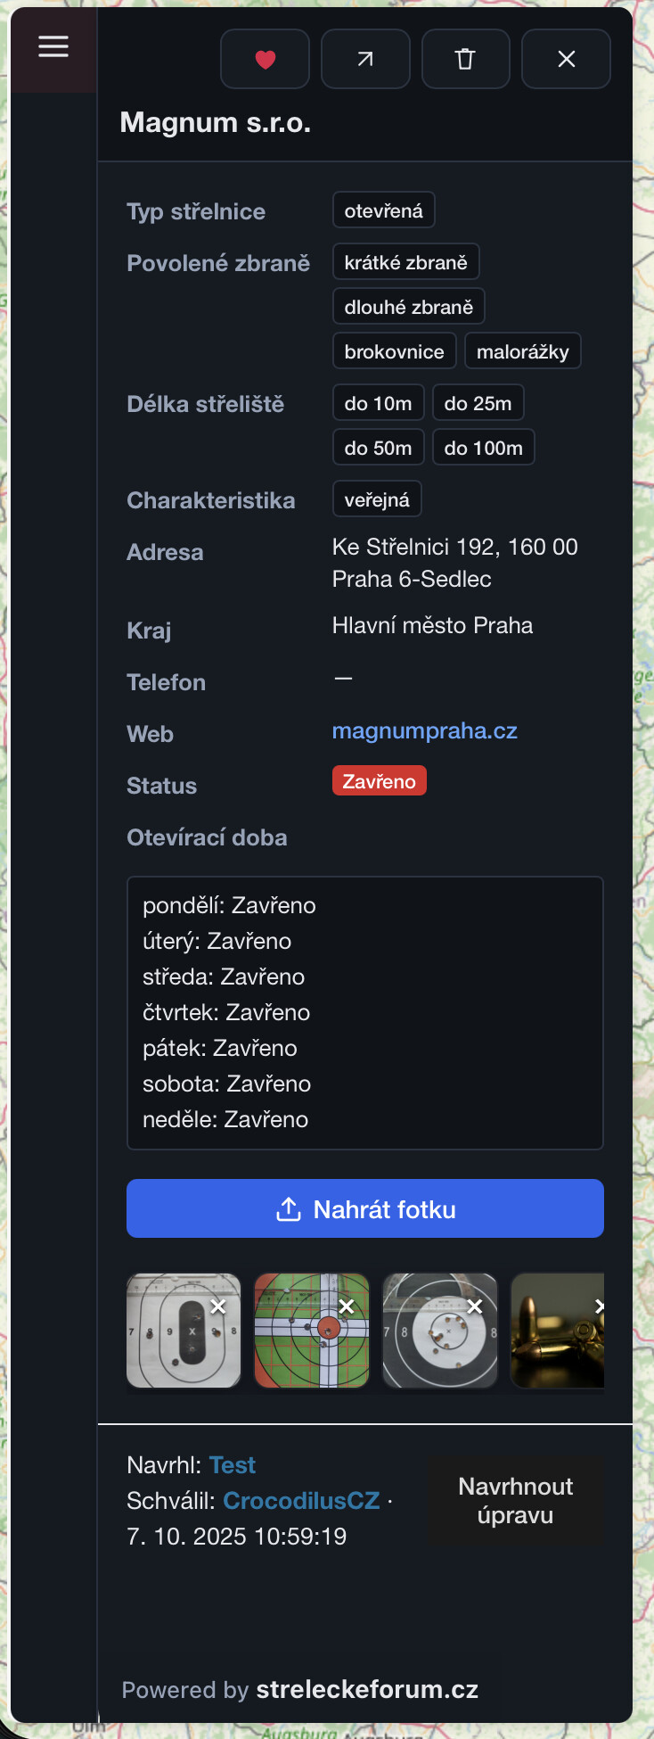Delete range using trash icon
Image resolution: width=654 pixels, height=1739 pixels.
(x=465, y=59)
